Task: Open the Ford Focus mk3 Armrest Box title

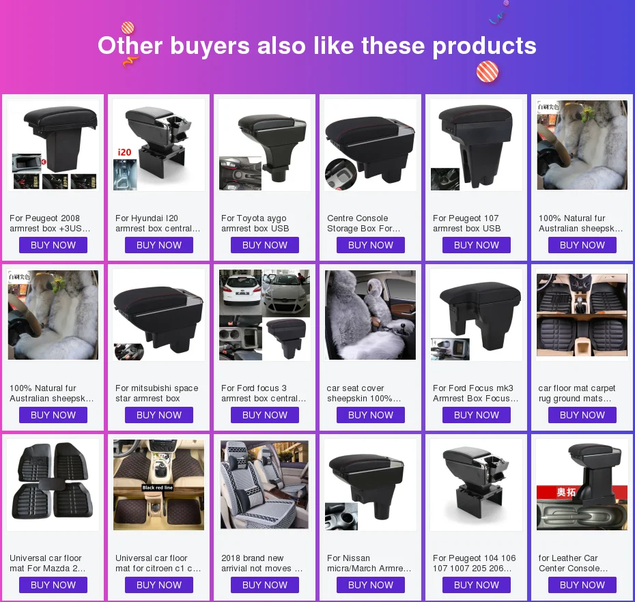Action: coord(475,393)
